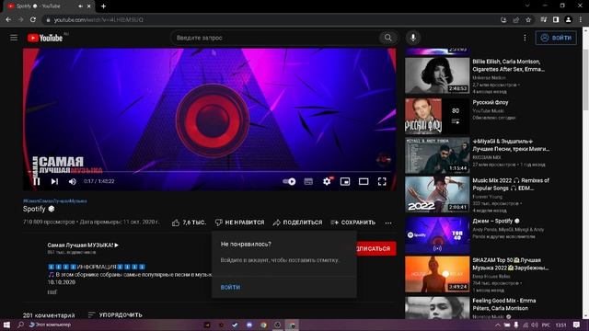Open browser profile icon
This screenshot has height=331, width=589.
(569, 19)
